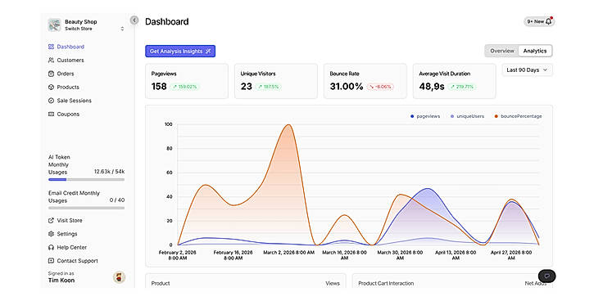Click Get Analysis Insights button
Image resolution: width=603 pixels, height=301 pixels.
click(180, 51)
